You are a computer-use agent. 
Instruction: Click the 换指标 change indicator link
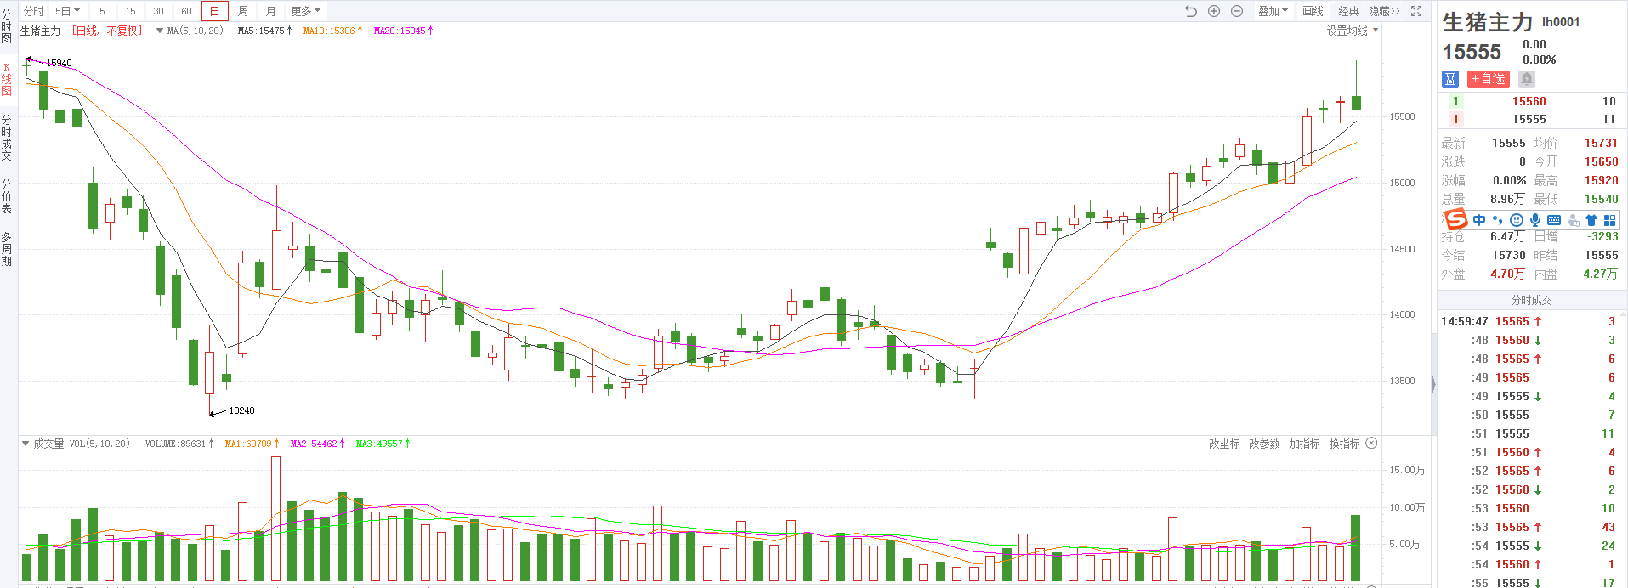pos(1344,444)
